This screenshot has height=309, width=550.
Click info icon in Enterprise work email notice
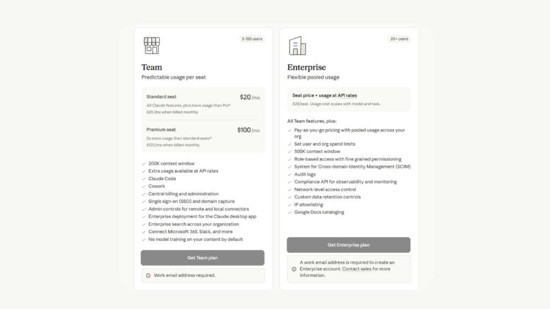(x=294, y=269)
